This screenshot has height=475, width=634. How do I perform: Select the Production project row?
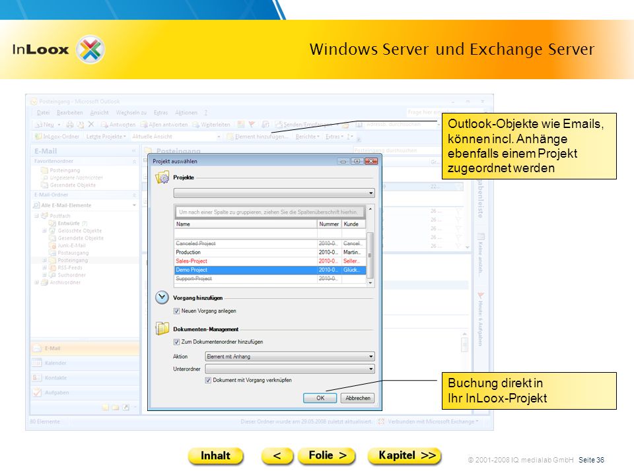[270, 252]
